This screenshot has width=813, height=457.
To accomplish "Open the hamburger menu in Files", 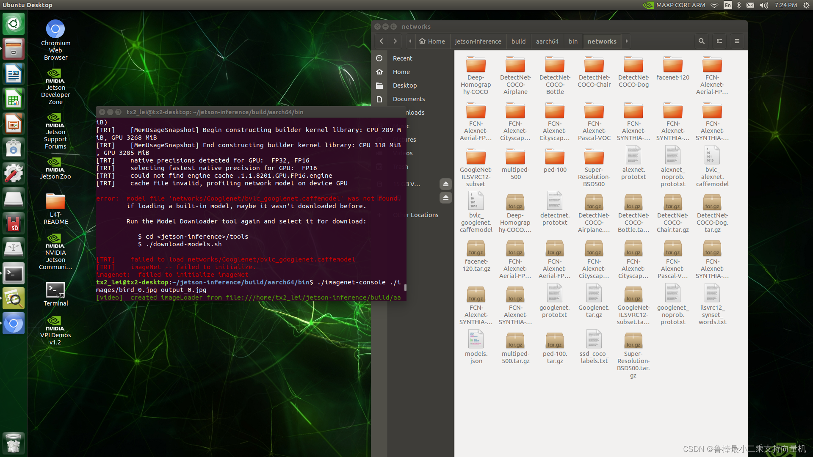I will 737,41.
